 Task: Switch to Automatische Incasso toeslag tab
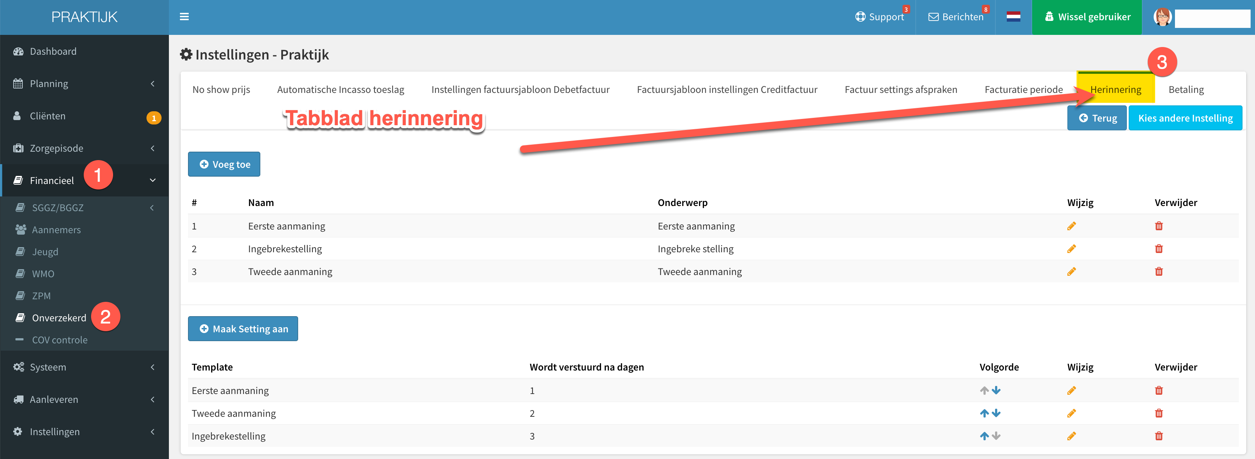click(340, 90)
